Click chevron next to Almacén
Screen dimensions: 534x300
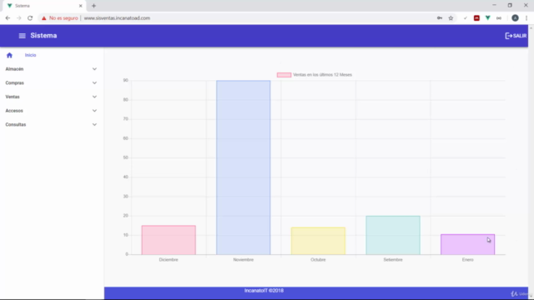coord(94,69)
